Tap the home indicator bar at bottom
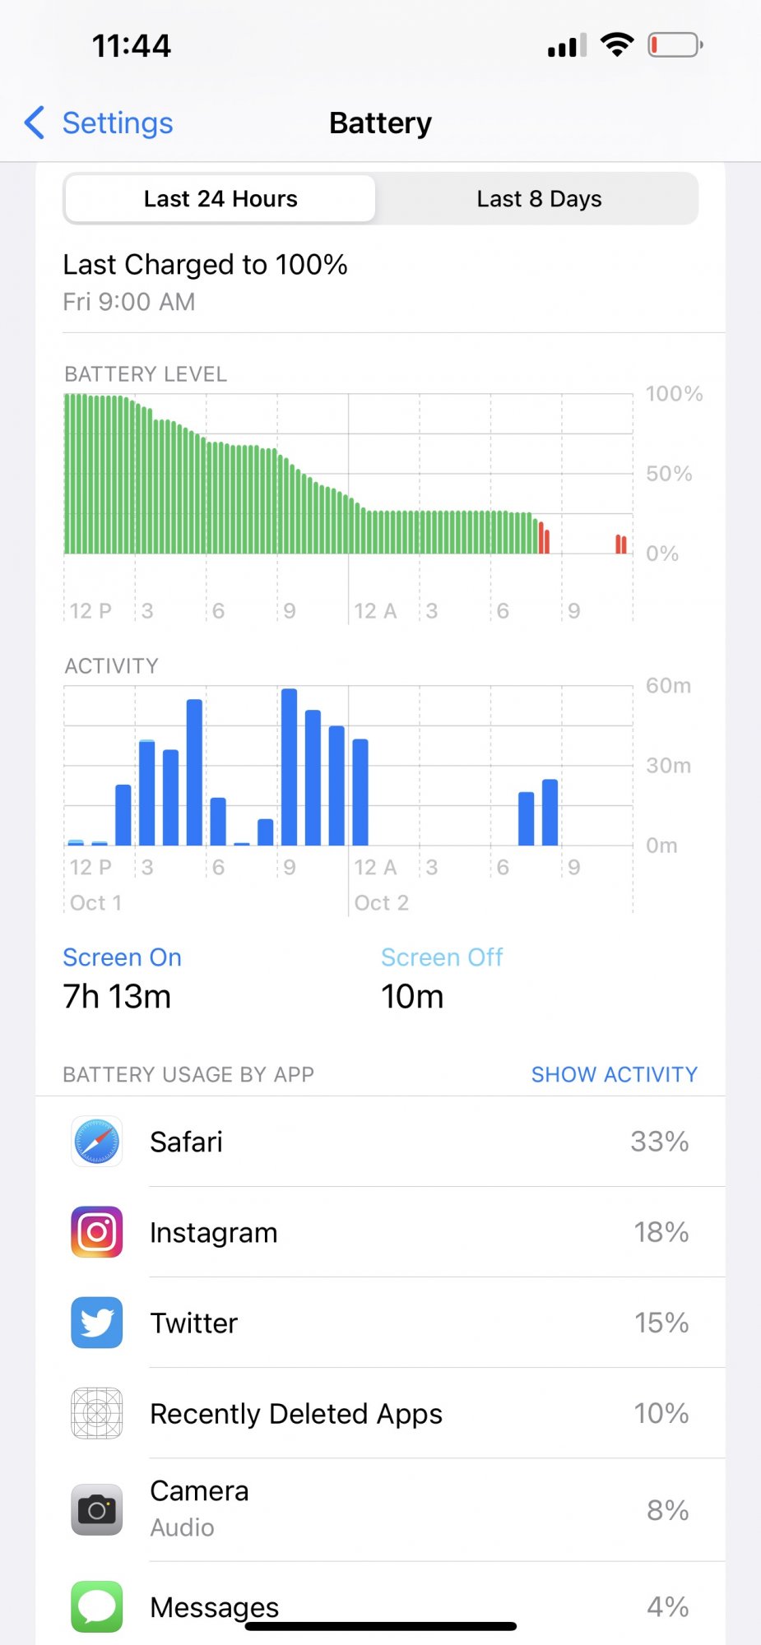This screenshot has height=1645, width=761. tap(381, 1626)
